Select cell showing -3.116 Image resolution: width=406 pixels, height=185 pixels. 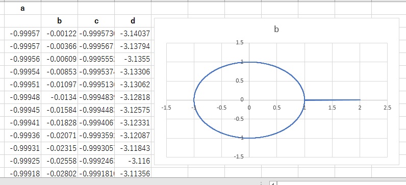click(x=133, y=161)
